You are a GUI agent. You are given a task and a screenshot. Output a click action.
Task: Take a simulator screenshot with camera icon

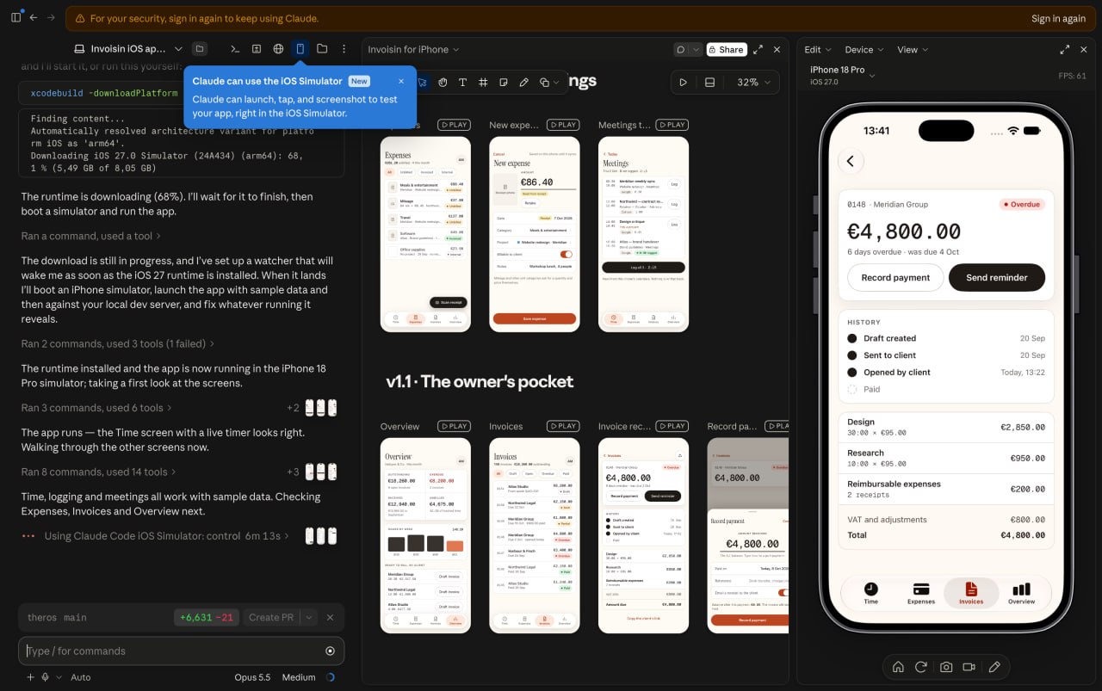(945, 667)
